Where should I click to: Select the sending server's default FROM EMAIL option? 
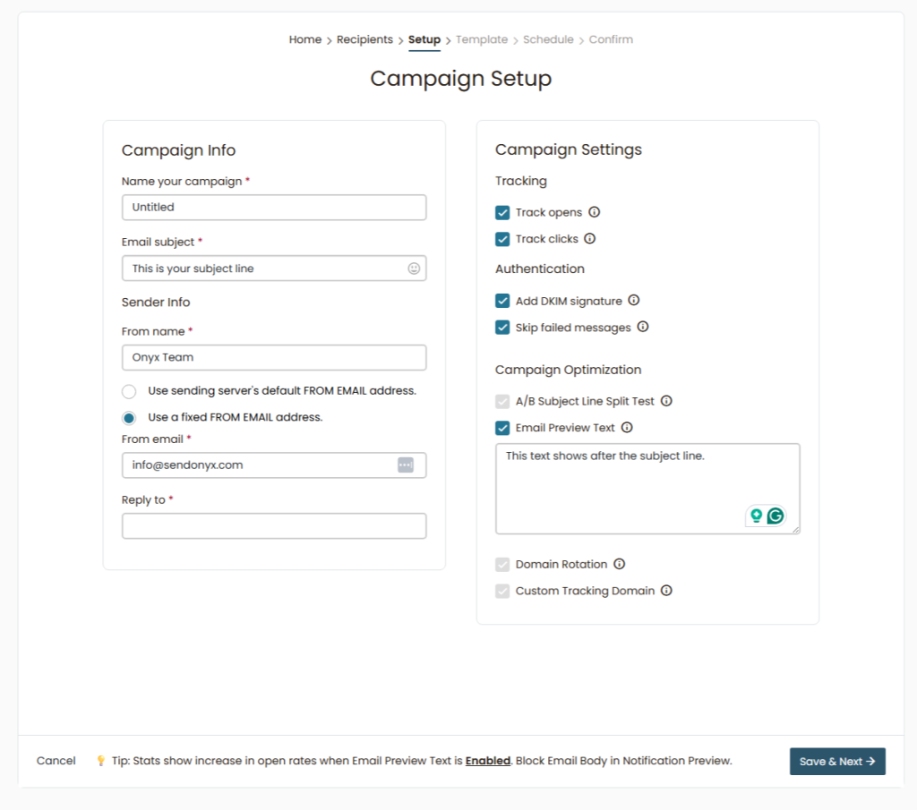129,391
